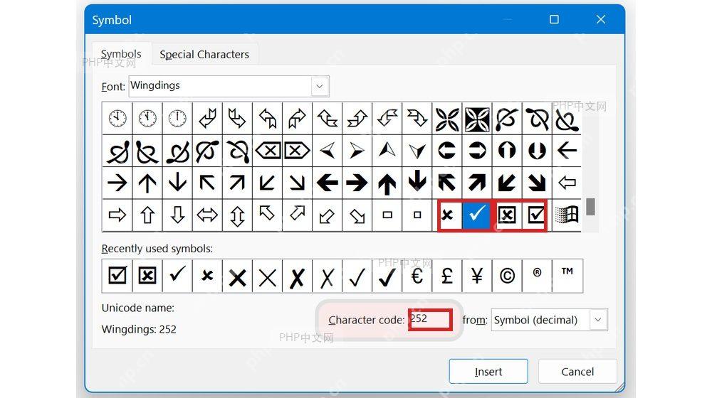Click the 'Recently used symbols:' label
Image resolution: width=712 pixels, height=398 pixels.
[x=157, y=249]
